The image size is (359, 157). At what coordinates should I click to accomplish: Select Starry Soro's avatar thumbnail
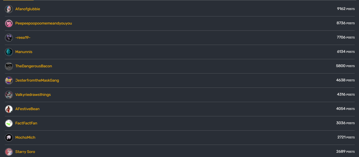(x=9, y=152)
